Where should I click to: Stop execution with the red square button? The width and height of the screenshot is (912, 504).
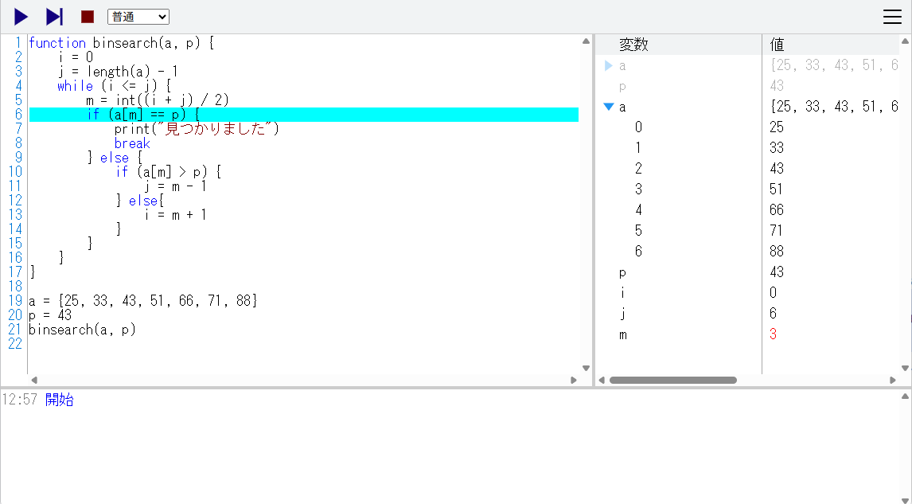[88, 17]
